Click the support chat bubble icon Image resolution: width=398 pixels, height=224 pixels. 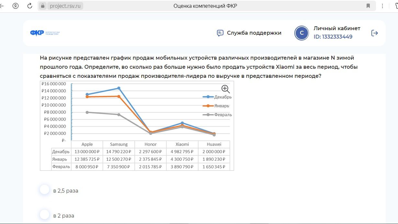[x=220, y=33]
